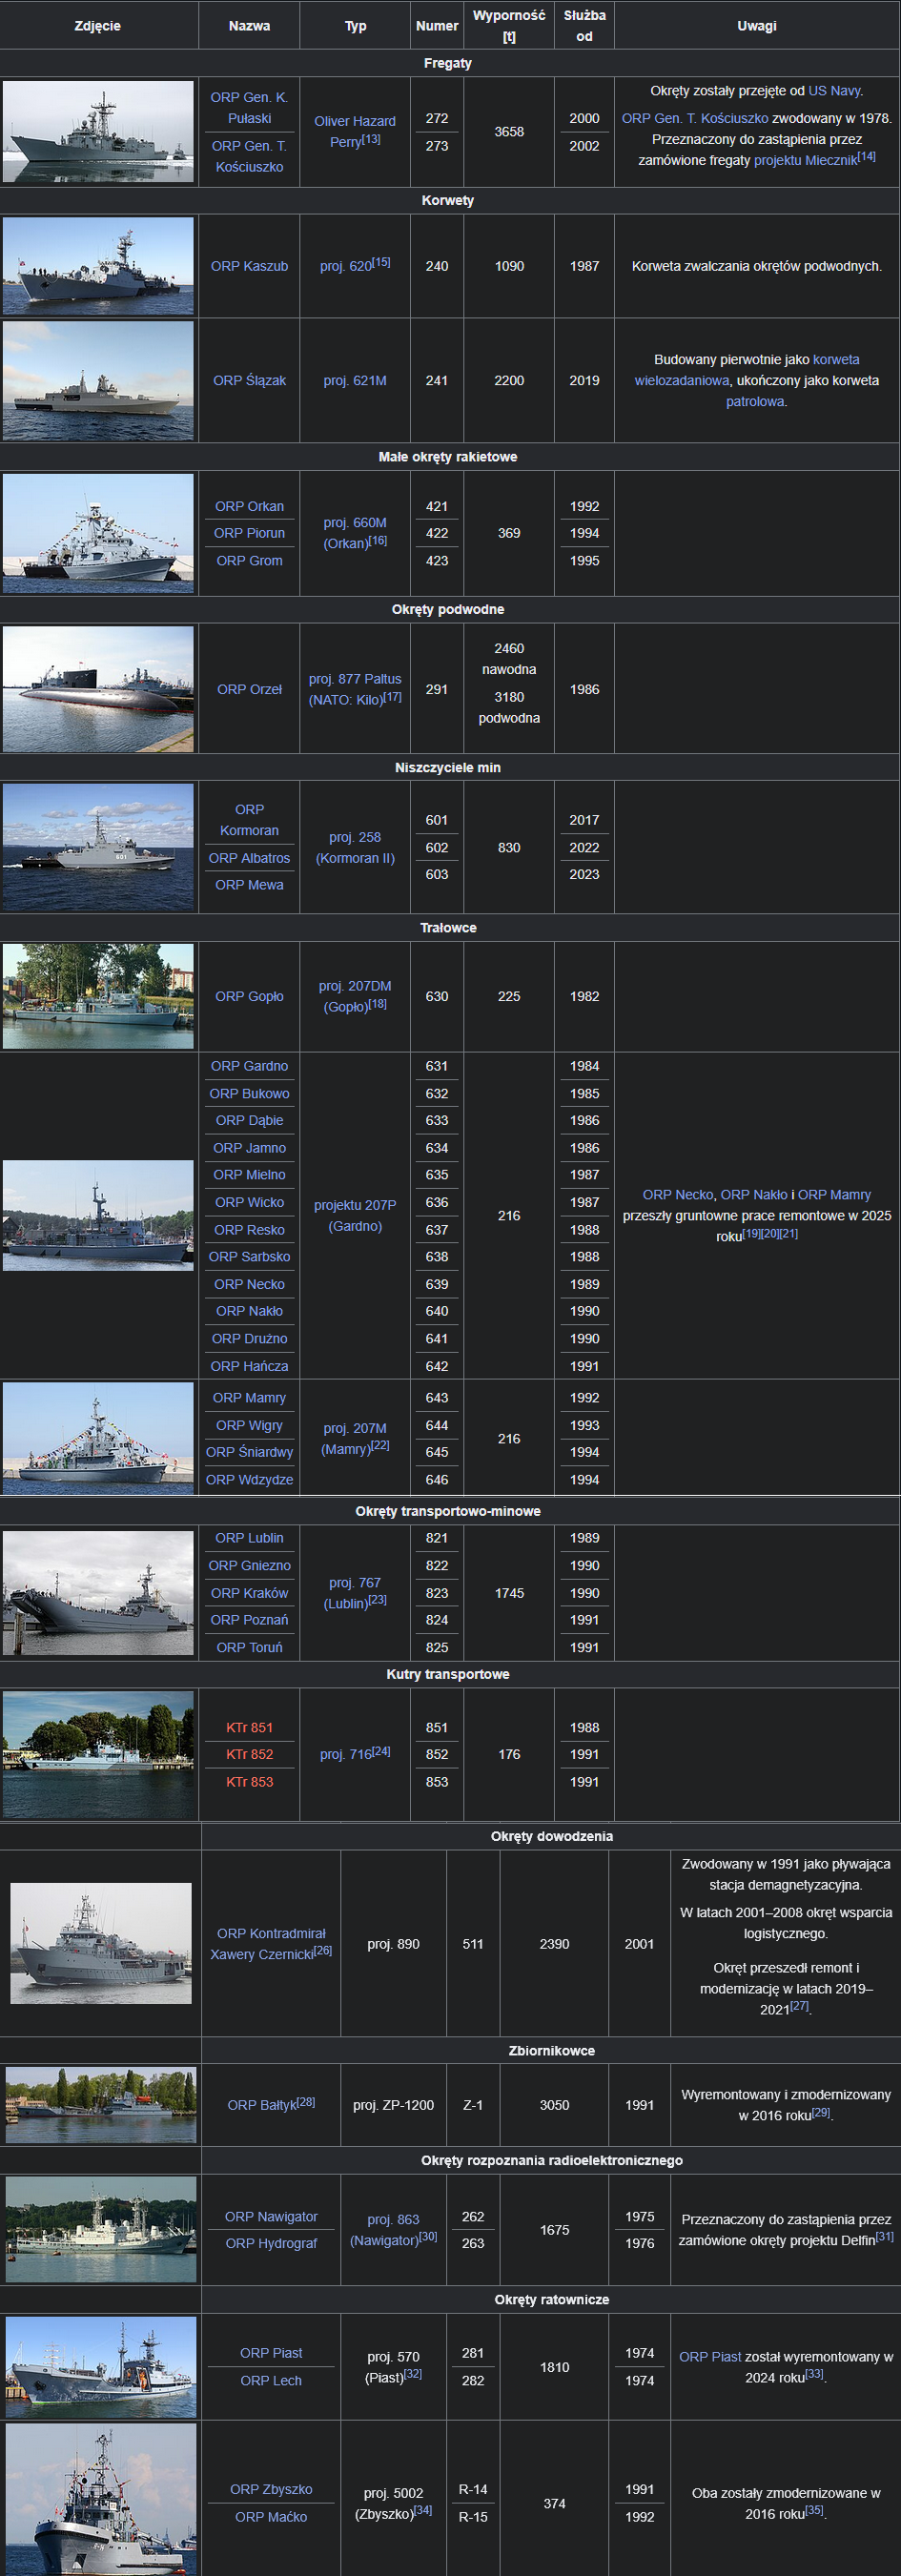Screen dimensions: 901x2576
Task: Open the ORP Gniezno link
Action: tap(249, 1566)
